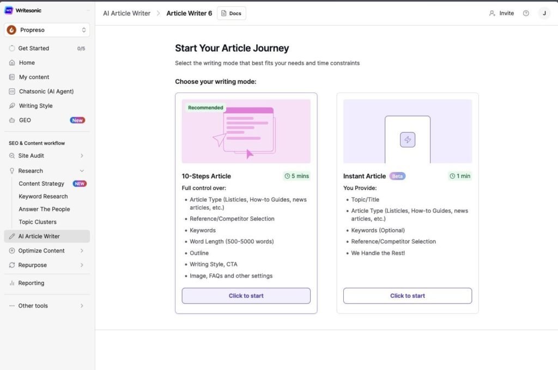The height and width of the screenshot is (370, 558).
Task: Click the Writing Style feather icon
Action: (x=12, y=106)
